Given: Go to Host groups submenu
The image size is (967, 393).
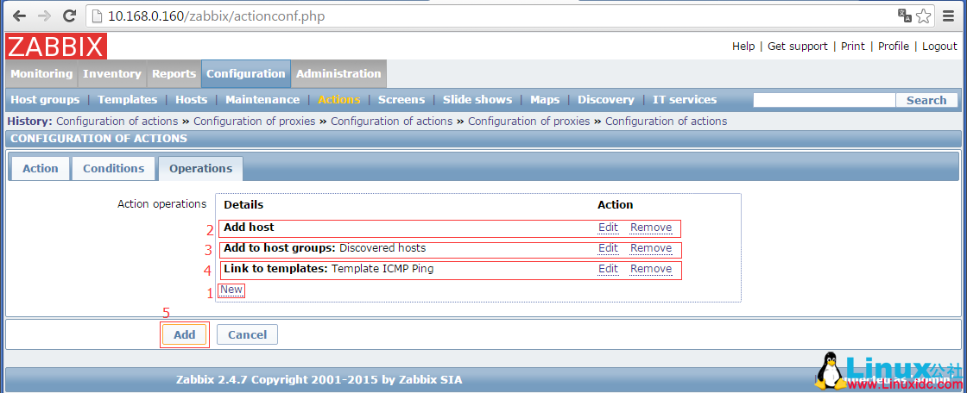Looking at the screenshot, I should 45,100.
